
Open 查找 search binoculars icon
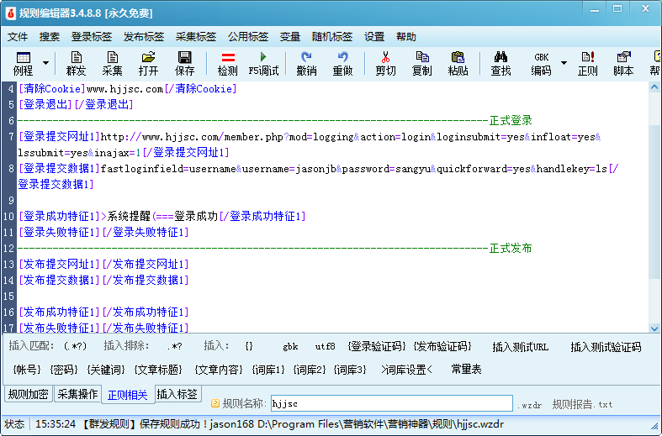point(500,64)
